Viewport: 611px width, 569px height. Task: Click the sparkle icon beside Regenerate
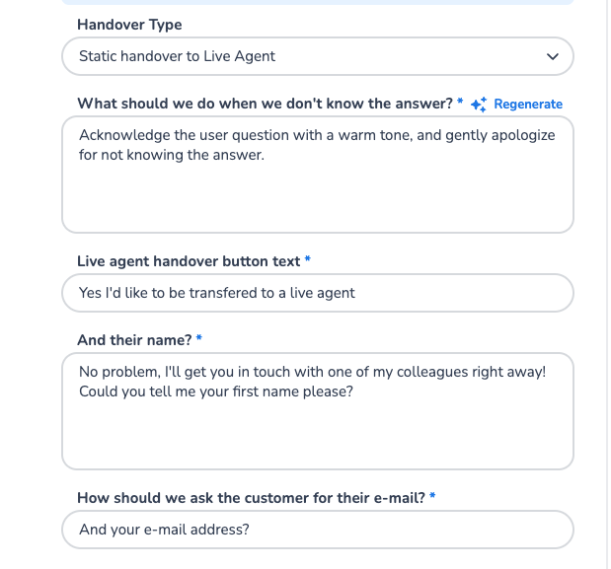pos(480,105)
